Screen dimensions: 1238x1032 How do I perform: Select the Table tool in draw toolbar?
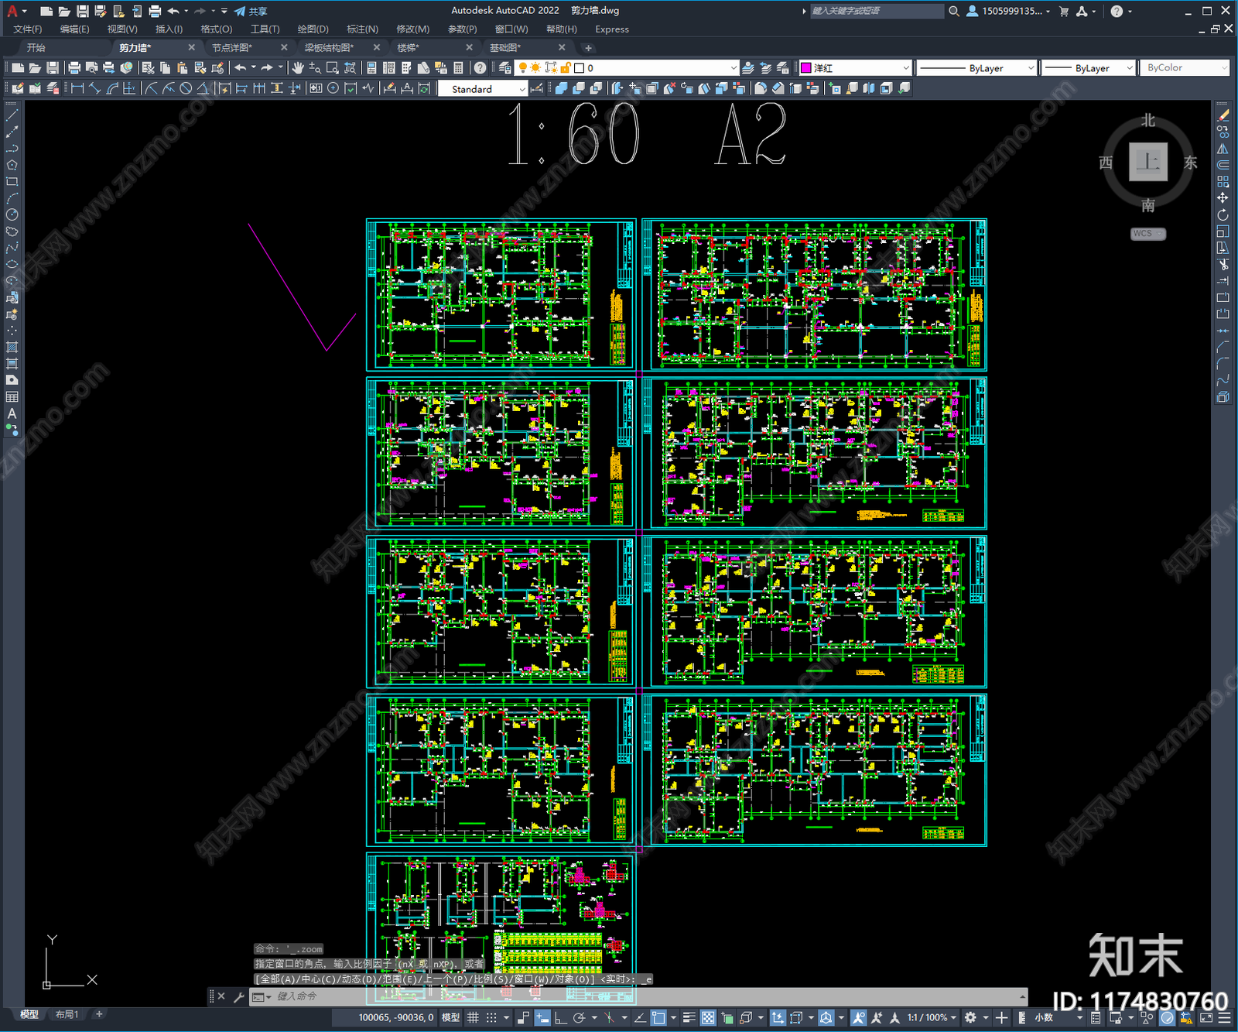click(12, 397)
